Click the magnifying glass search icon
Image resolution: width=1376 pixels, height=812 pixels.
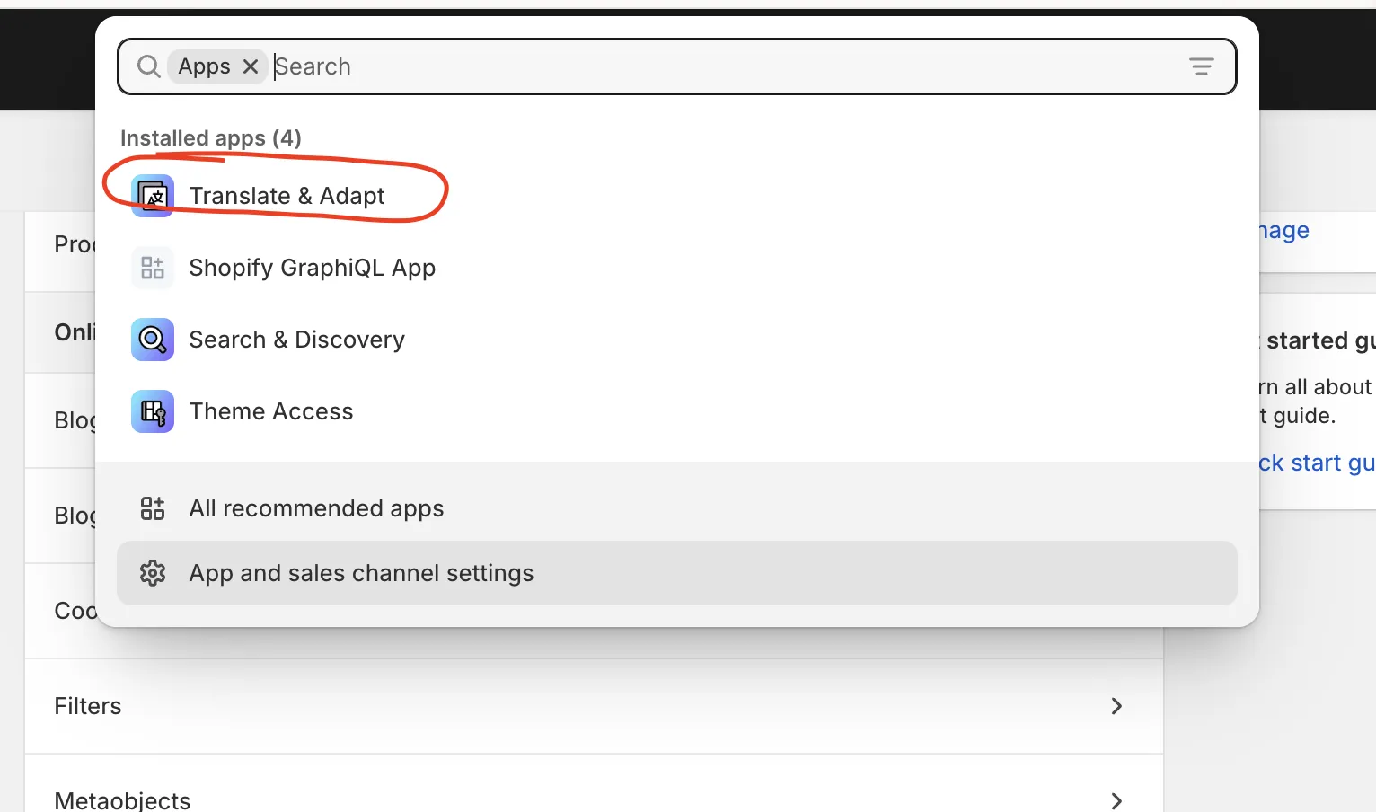point(148,66)
